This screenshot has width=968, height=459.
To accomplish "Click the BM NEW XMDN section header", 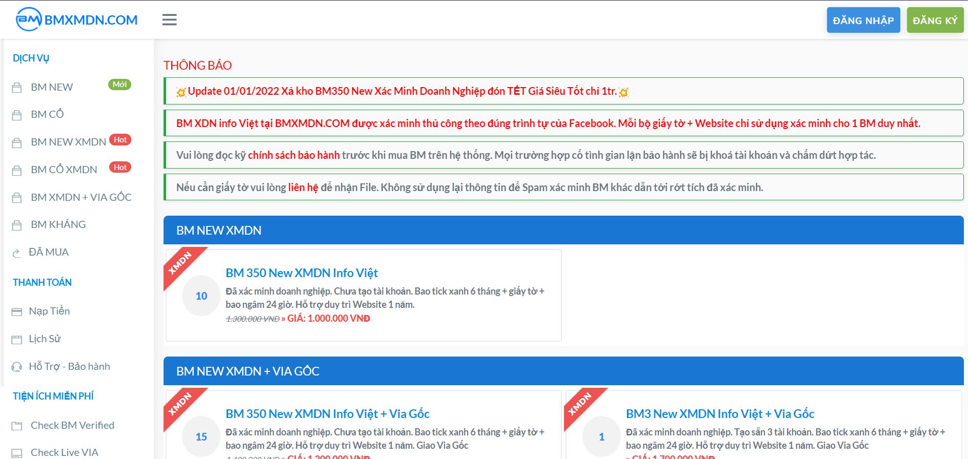I will 563,231.
